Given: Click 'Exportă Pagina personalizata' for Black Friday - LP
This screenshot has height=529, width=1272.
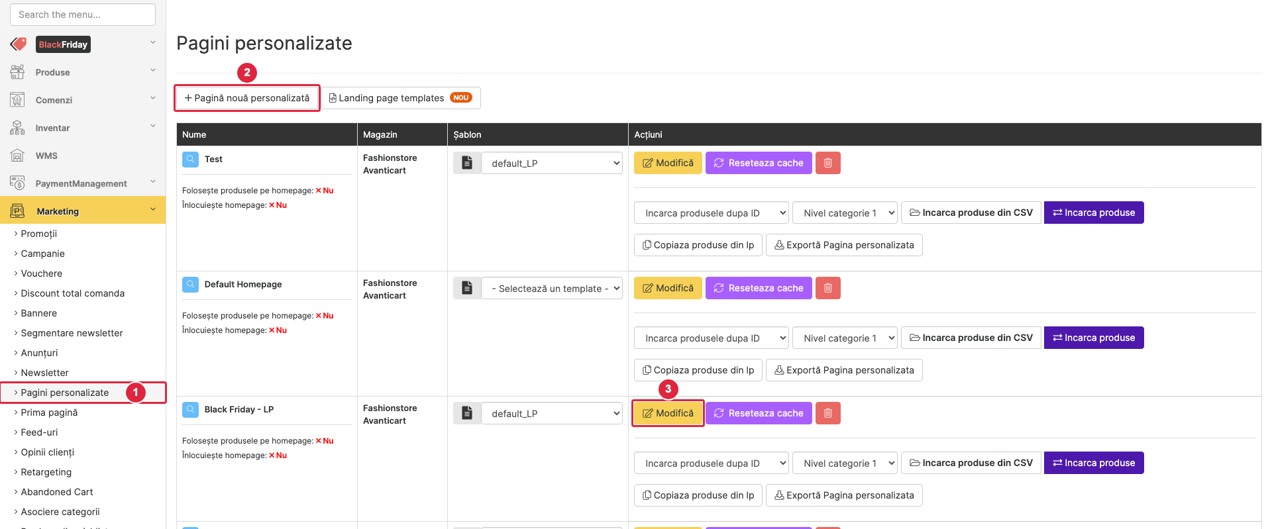Looking at the screenshot, I should (844, 495).
